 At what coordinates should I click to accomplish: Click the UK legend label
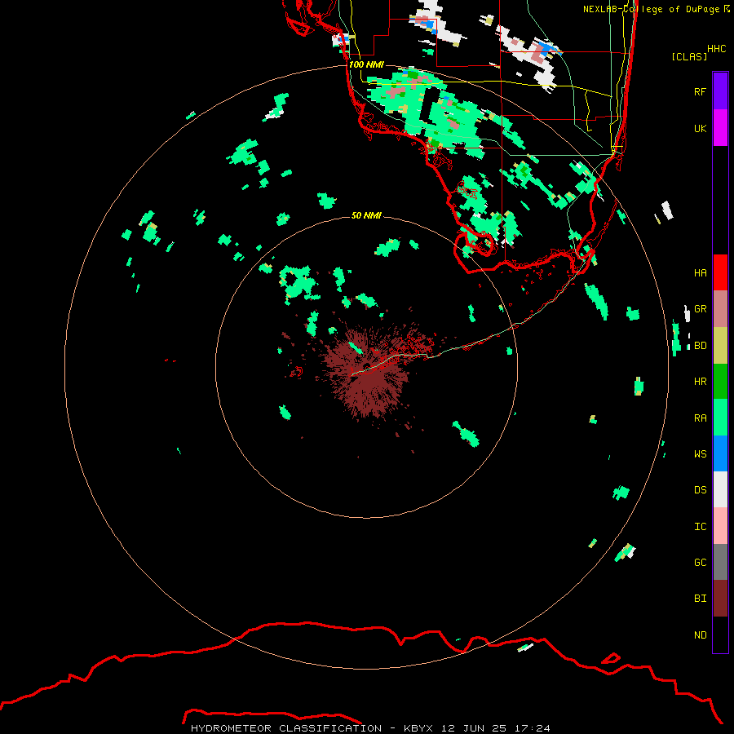pos(700,128)
